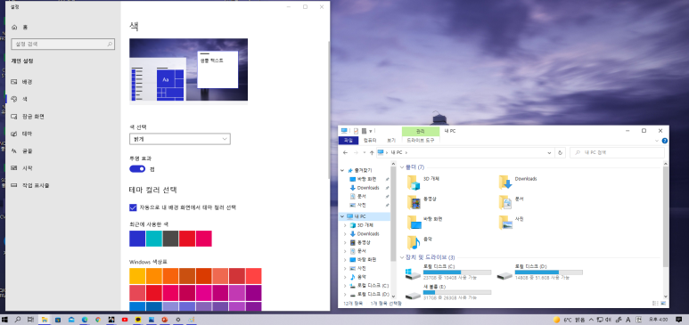
Task: Click Properties icon in Explorer title bar
Action: [x=356, y=131]
